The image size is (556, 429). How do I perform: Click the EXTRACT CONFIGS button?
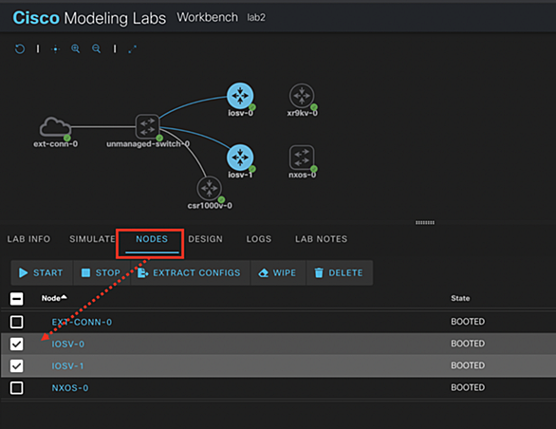[191, 273]
